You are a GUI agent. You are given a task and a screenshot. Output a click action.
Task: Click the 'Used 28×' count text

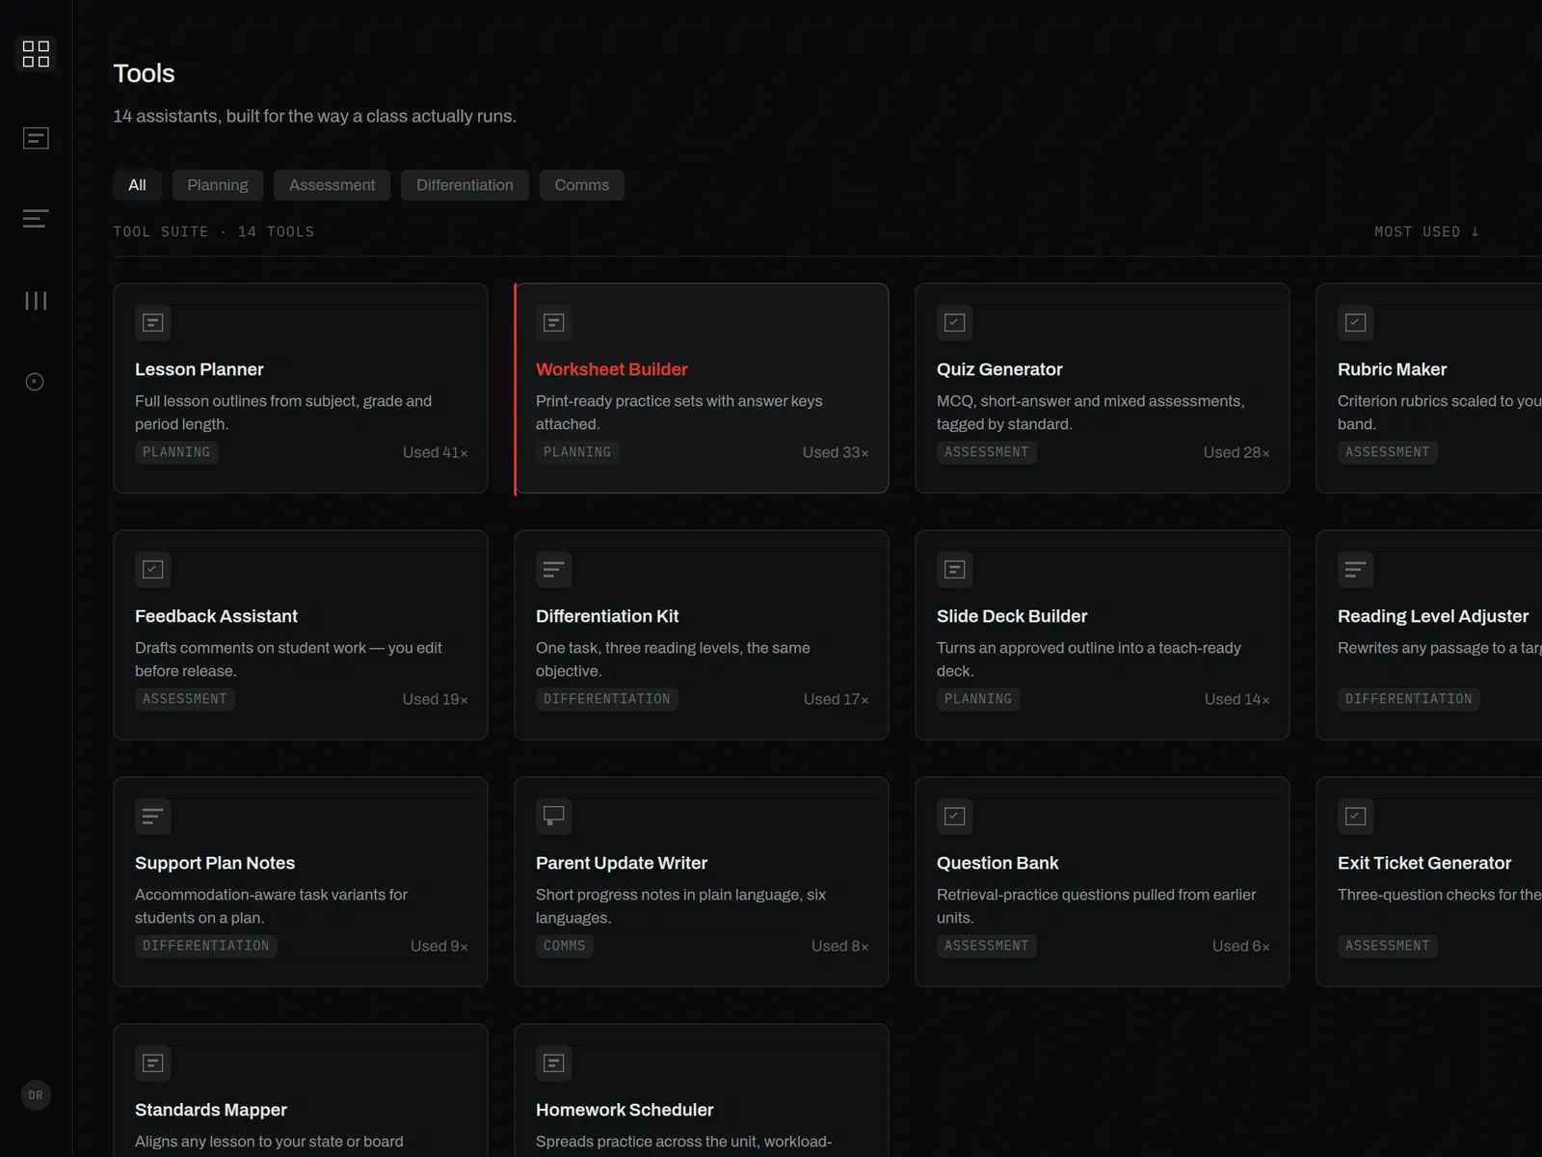(x=1236, y=452)
